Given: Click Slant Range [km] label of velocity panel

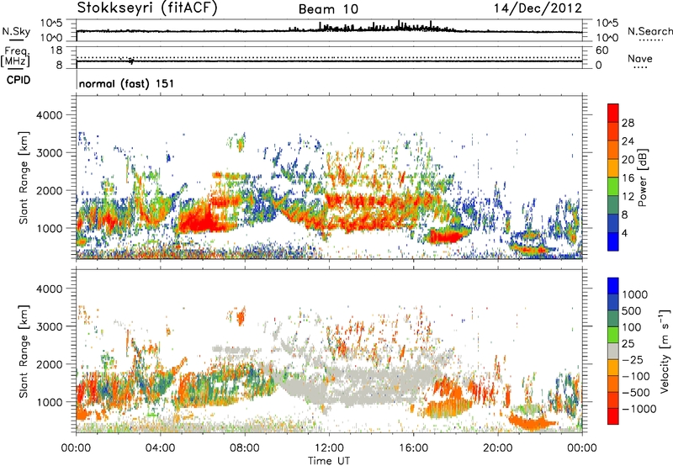Looking at the screenshot, I should point(24,352).
